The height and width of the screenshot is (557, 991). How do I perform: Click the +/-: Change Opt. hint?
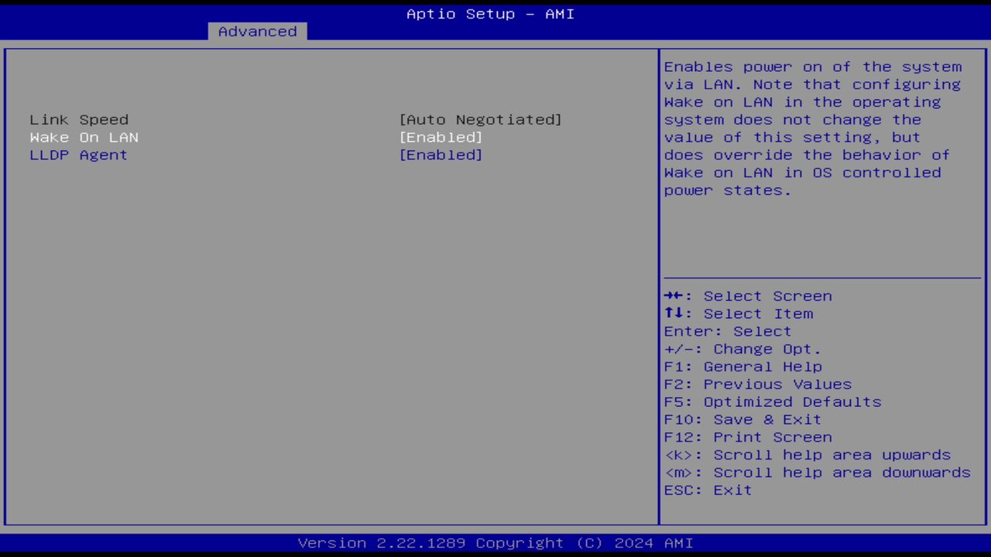point(743,350)
